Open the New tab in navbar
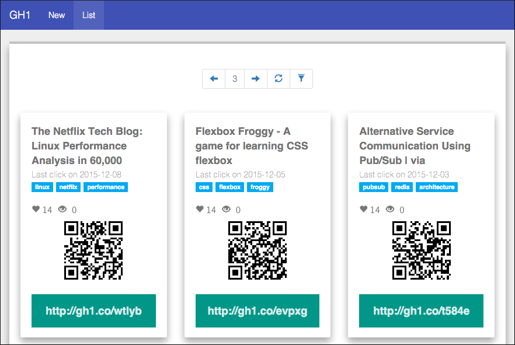 pyautogui.click(x=57, y=15)
